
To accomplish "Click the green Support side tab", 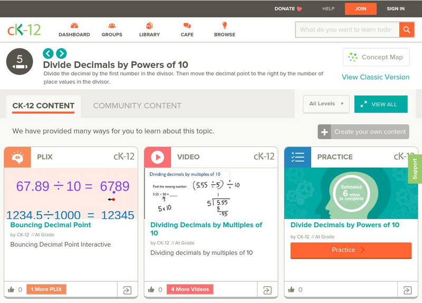I will [x=415, y=169].
